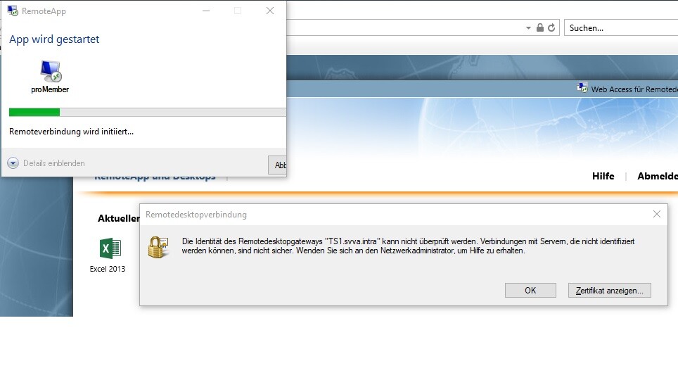Refresh the page with reload icon

[551, 27]
